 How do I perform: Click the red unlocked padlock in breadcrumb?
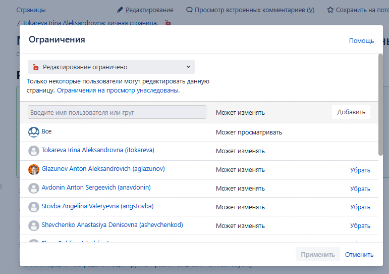click(x=168, y=23)
